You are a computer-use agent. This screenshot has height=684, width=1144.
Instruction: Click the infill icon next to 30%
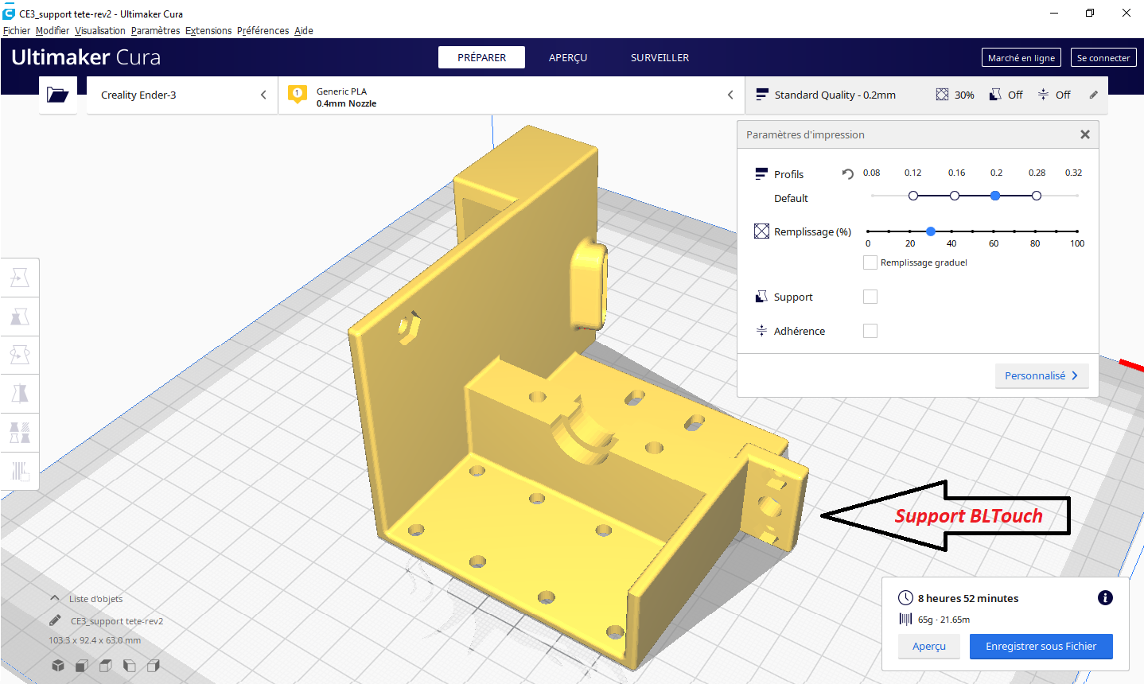(942, 95)
